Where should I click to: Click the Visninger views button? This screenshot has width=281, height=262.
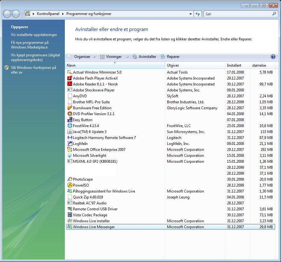[x=111, y=57]
